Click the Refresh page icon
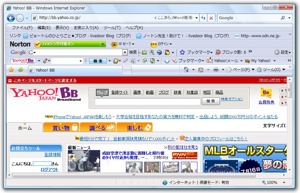300x193 pixels. coord(203,18)
